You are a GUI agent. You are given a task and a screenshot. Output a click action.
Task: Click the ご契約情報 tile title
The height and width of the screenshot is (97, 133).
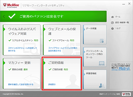(56, 63)
